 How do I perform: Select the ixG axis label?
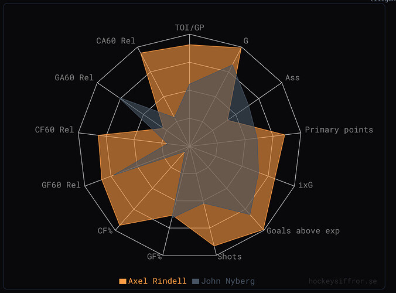[x=306, y=185]
